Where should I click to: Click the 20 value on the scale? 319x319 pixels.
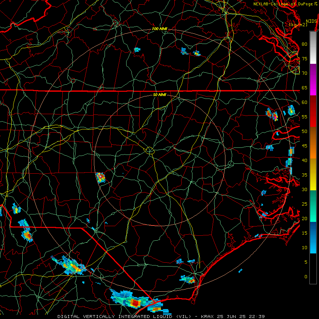(x=304, y=218)
